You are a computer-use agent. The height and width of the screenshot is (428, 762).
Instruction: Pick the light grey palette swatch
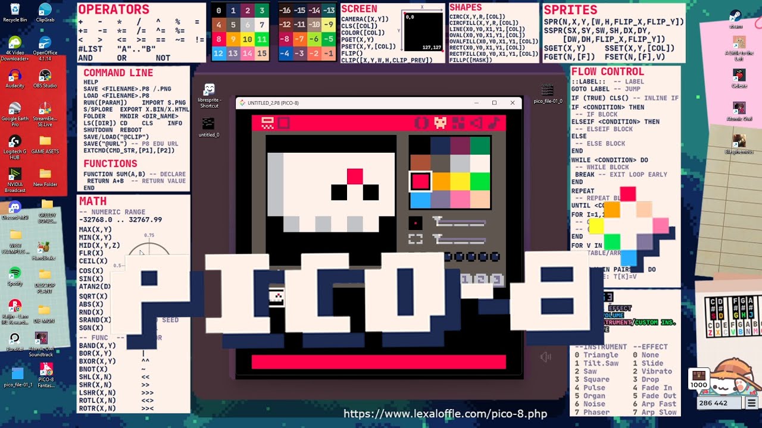point(460,163)
